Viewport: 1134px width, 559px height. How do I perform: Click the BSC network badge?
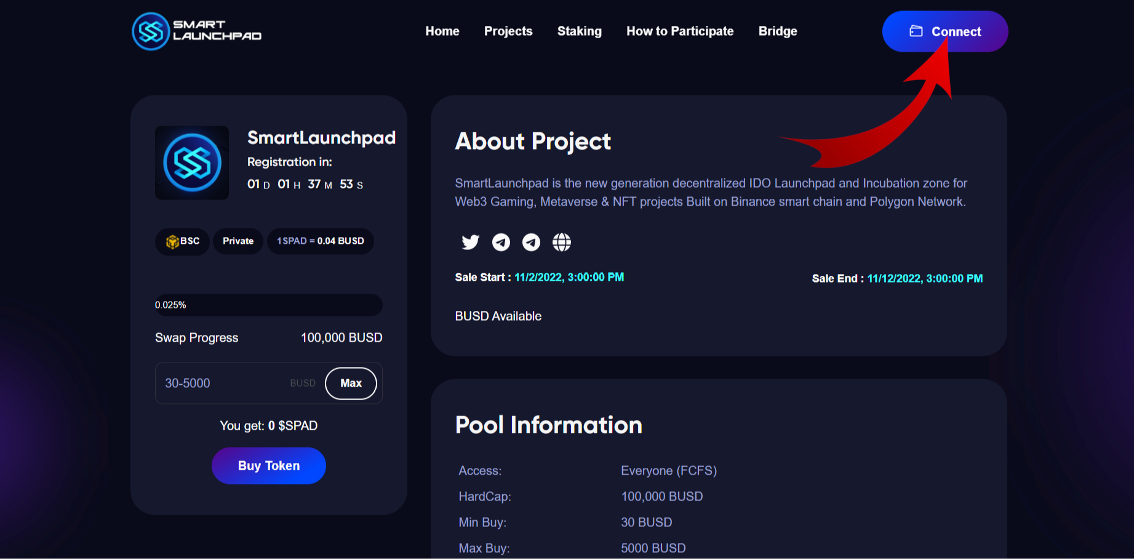coord(182,241)
